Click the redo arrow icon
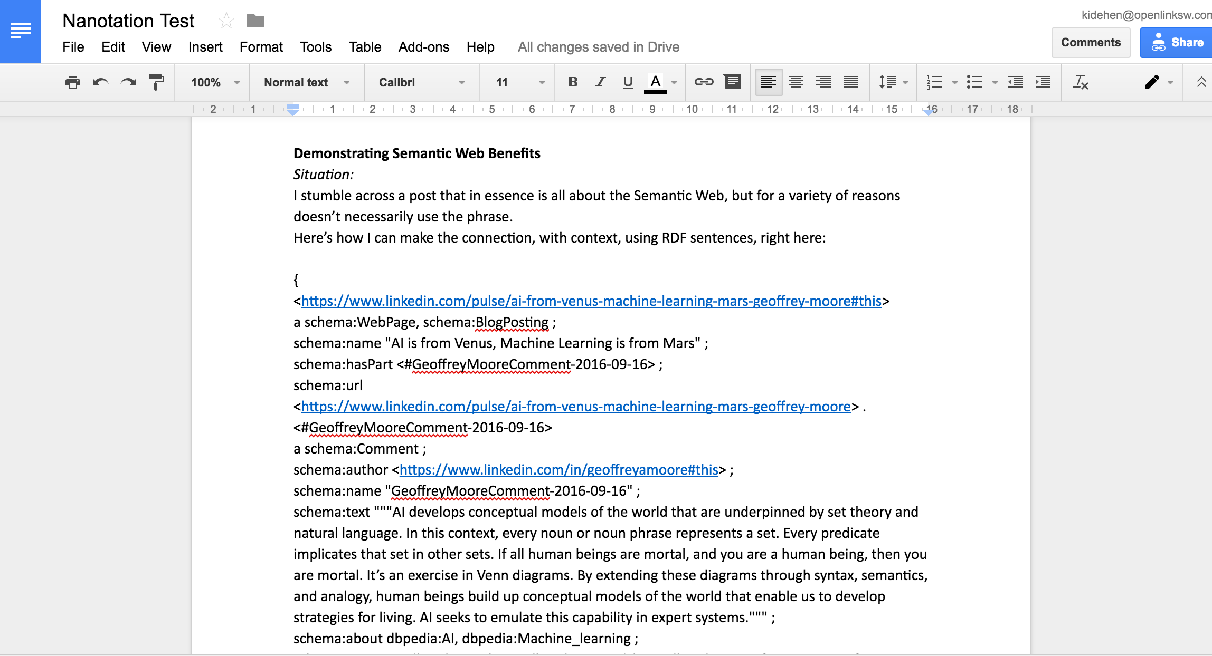 [x=128, y=82]
